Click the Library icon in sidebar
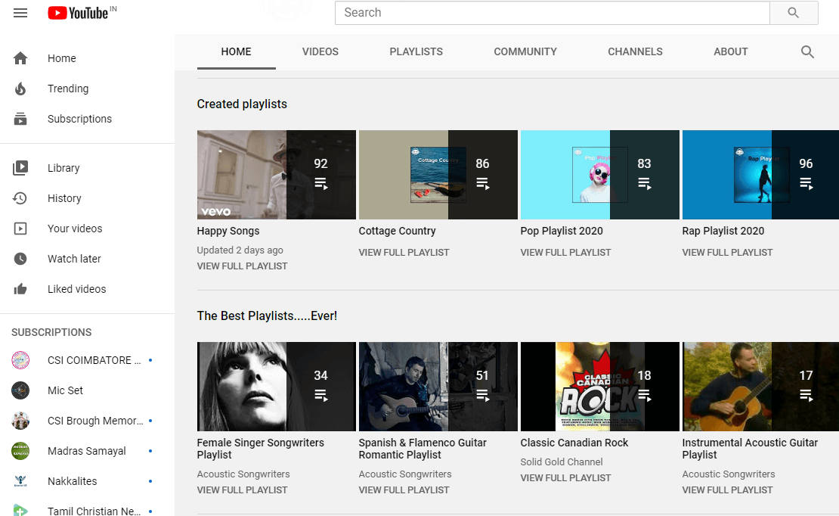Viewport: 839px width, 516px height. pyautogui.click(x=20, y=168)
